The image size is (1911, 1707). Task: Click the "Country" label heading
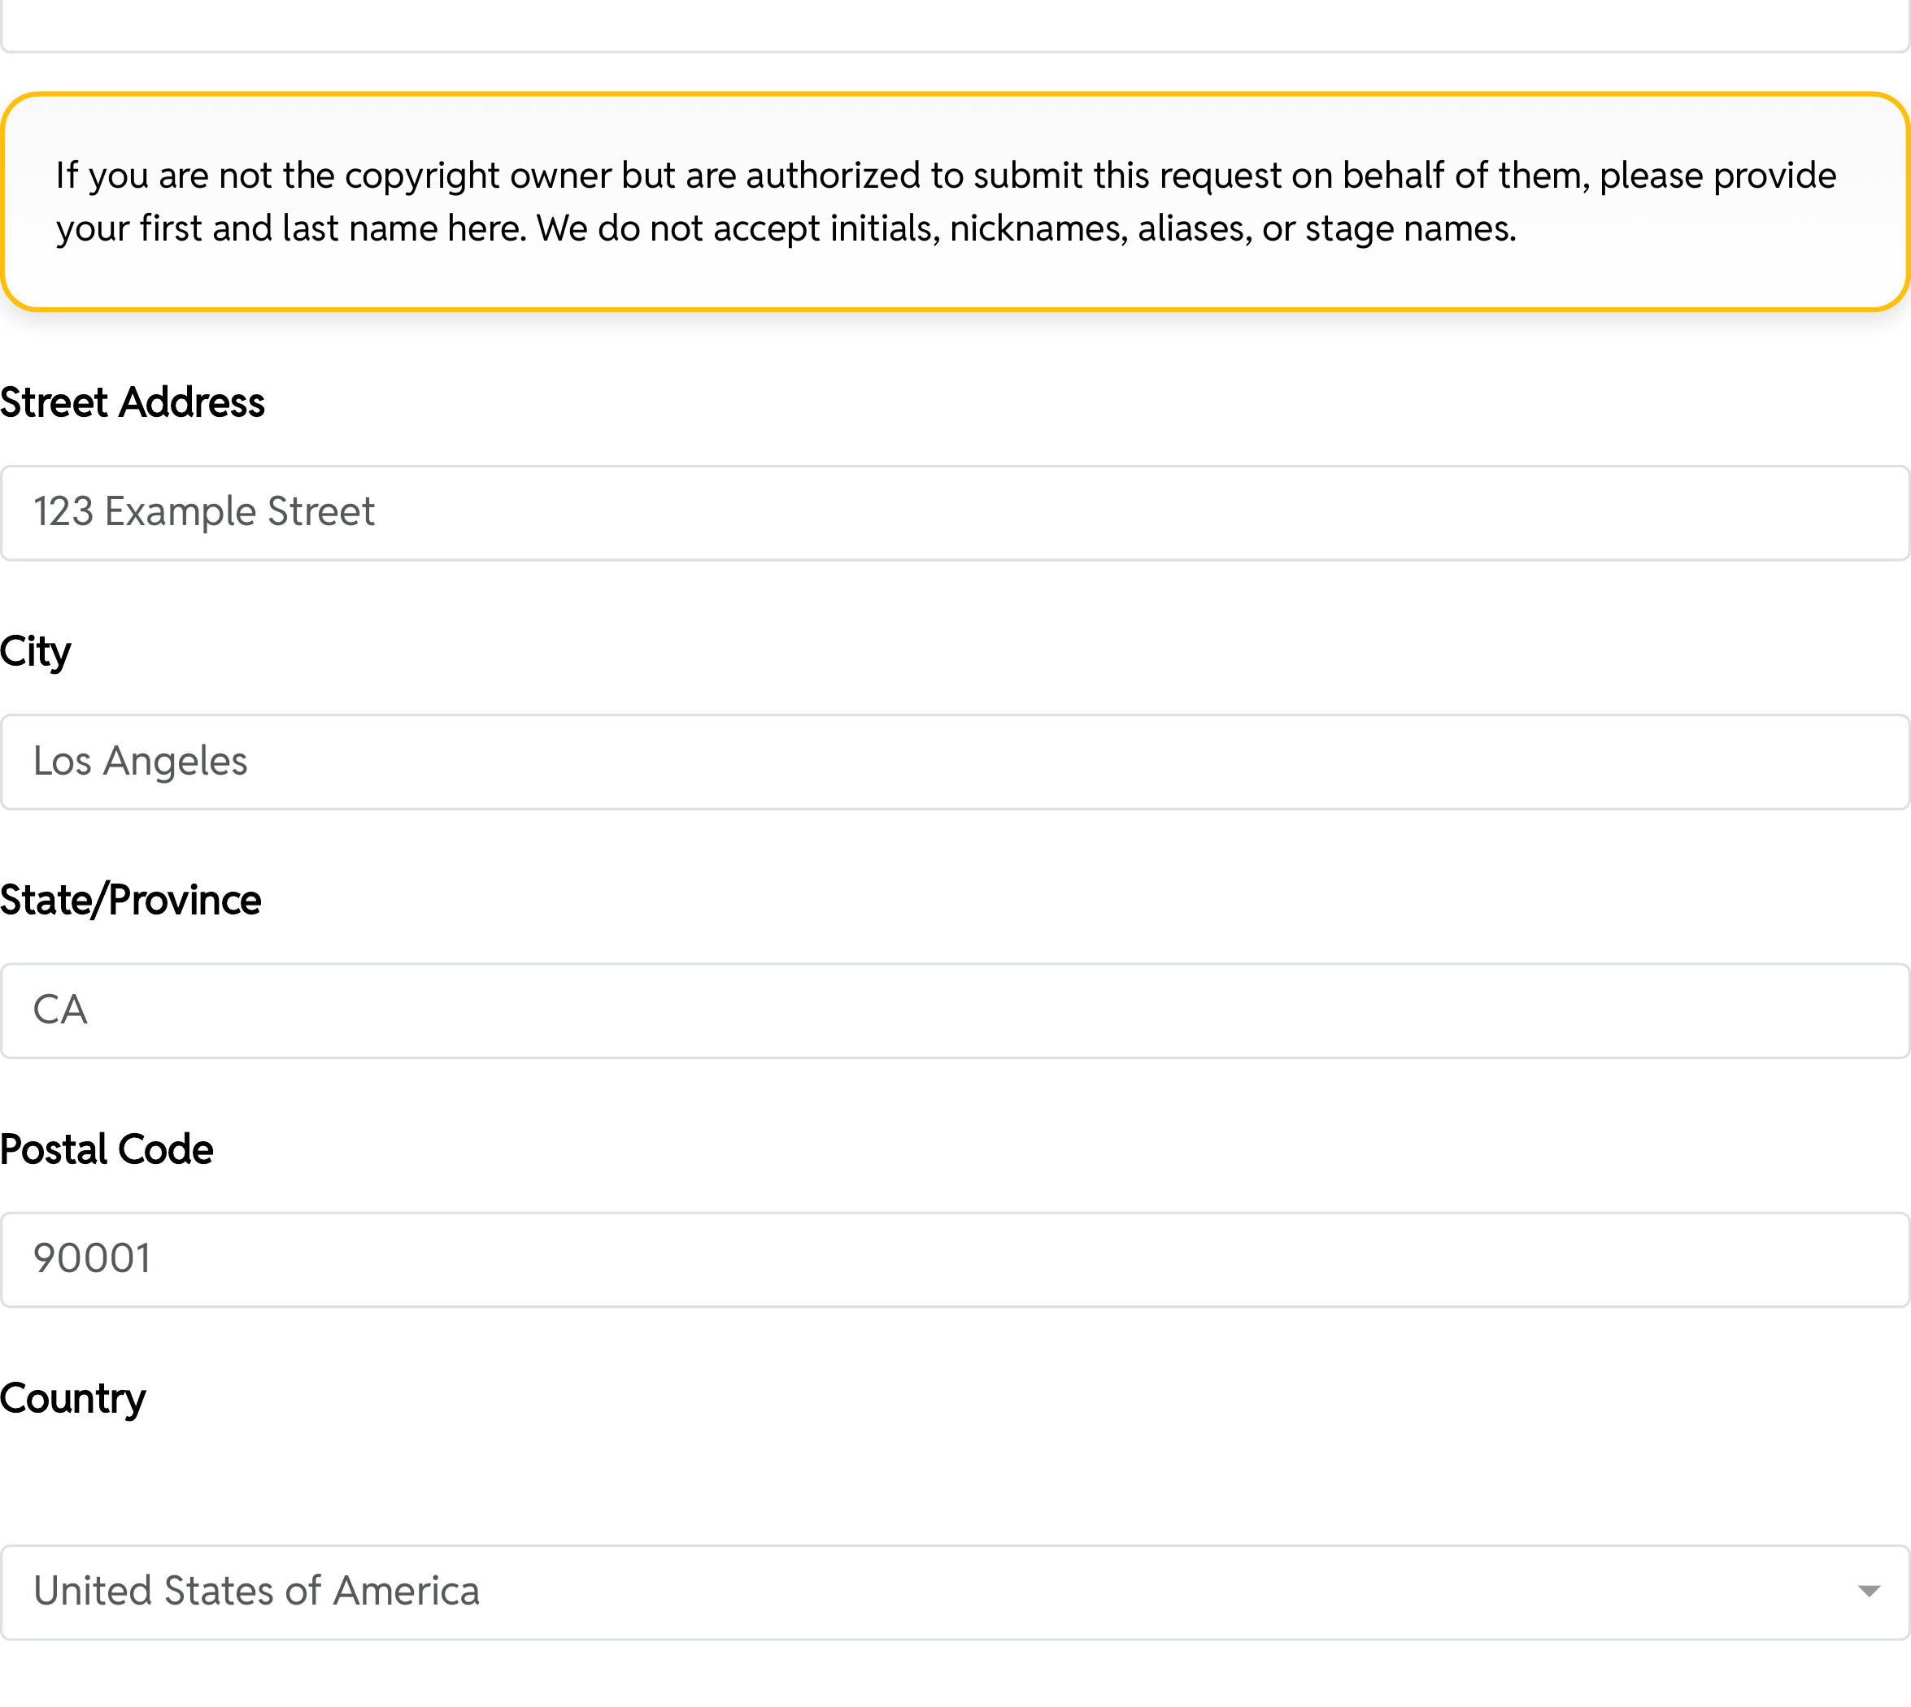(73, 1398)
